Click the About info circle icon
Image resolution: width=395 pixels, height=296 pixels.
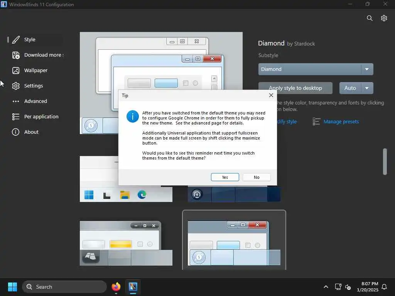point(15,132)
